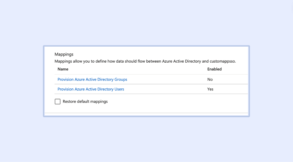Image resolution: width=293 pixels, height=162 pixels.
Task: Select the "Yes" value in Users row
Action: [x=210, y=89]
